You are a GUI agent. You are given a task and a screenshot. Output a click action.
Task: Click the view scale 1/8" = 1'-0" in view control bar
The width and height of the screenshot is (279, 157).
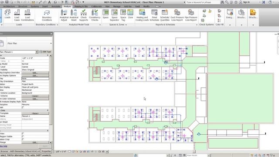[x=61, y=152]
